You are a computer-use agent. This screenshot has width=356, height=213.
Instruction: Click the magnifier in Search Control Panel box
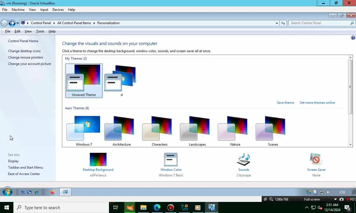pos(352,23)
